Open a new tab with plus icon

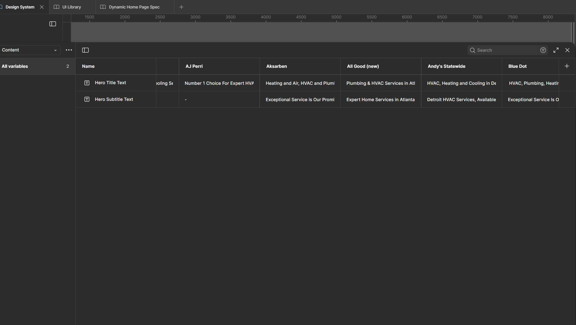click(x=181, y=7)
